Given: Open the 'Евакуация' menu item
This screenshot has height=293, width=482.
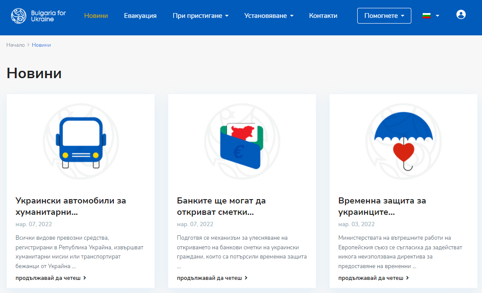Looking at the screenshot, I should pos(140,15).
